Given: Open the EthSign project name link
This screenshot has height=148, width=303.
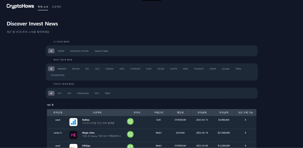Looking at the screenshot, I should (86, 146).
